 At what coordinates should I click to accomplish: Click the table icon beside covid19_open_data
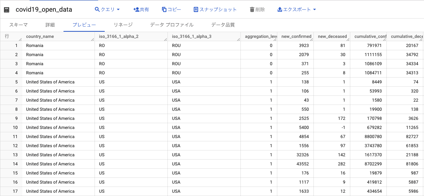(x=7, y=10)
